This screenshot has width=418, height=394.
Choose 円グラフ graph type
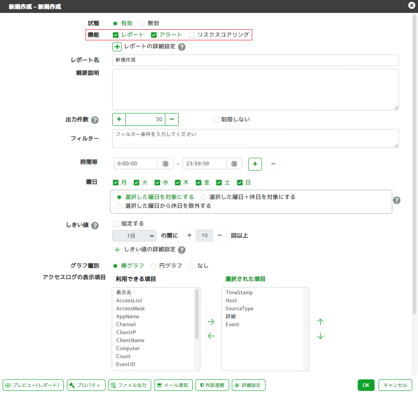pyautogui.click(x=153, y=266)
